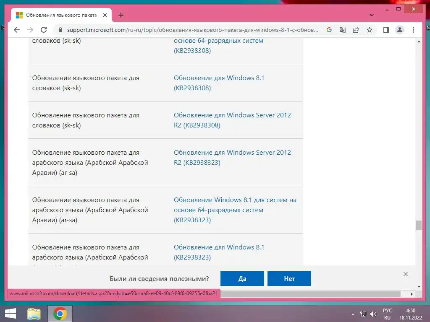Open network status tray icon
This screenshot has height=322, width=430.
(363, 314)
